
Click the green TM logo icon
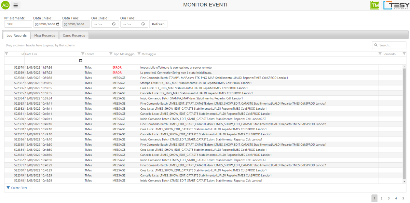375,5
